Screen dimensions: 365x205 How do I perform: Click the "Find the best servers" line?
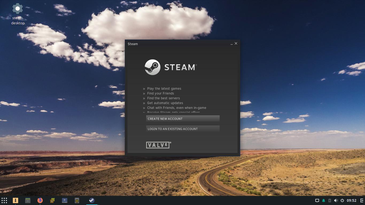164,98
